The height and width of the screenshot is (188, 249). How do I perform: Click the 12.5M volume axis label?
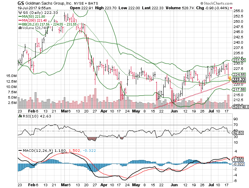click(x=11, y=82)
